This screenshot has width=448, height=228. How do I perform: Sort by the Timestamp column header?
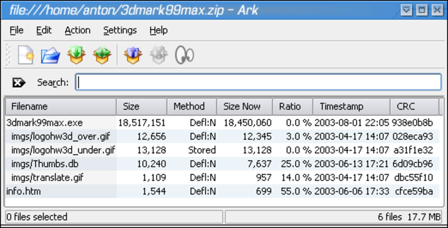click(351, 106)
